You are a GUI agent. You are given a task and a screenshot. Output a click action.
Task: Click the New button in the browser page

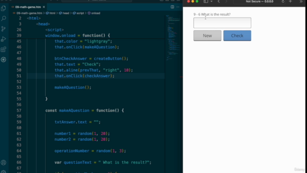coord(207,36)
